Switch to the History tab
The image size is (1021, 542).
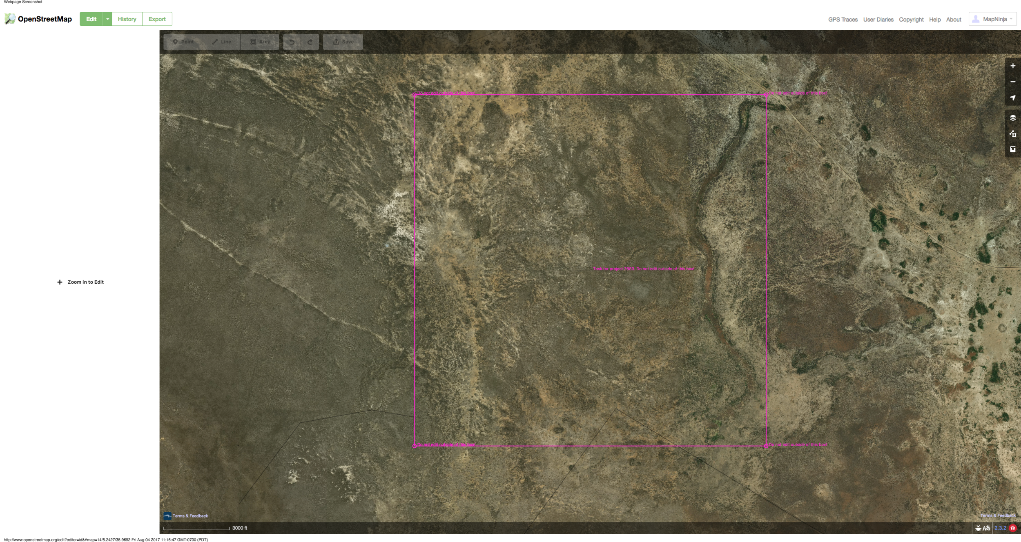tap(127, 19)
